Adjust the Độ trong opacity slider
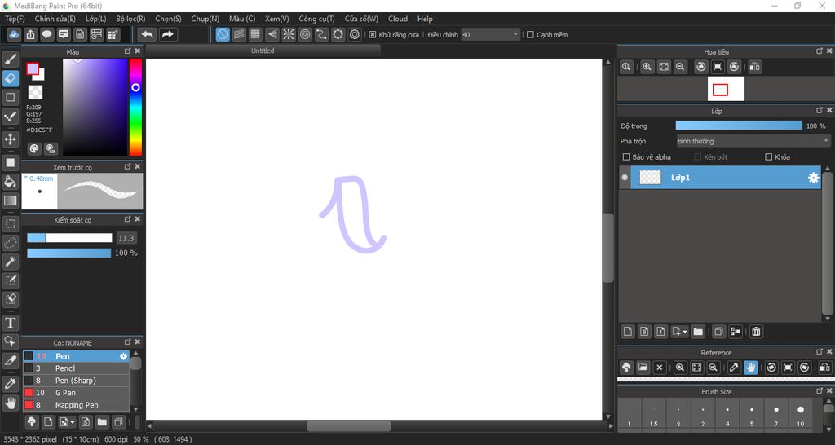The image size is (835, 445). coord(739,126)
